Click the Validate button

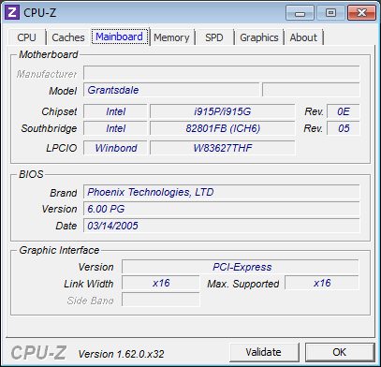[264, 352]
